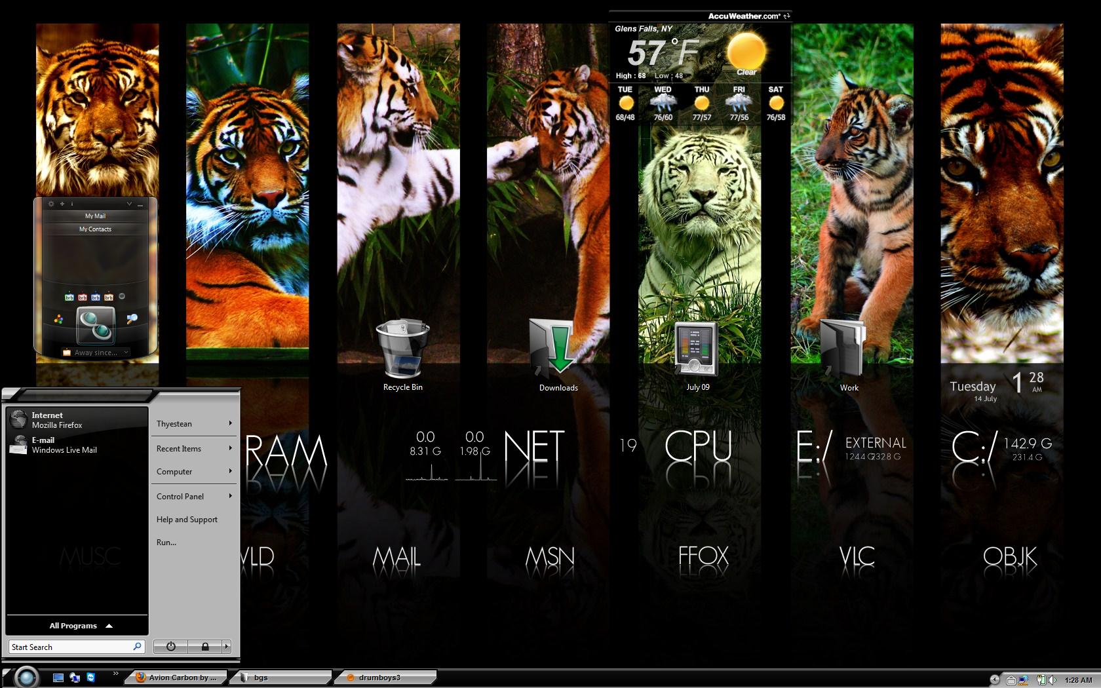Click My Mail in messenger widget

(95, 216)
